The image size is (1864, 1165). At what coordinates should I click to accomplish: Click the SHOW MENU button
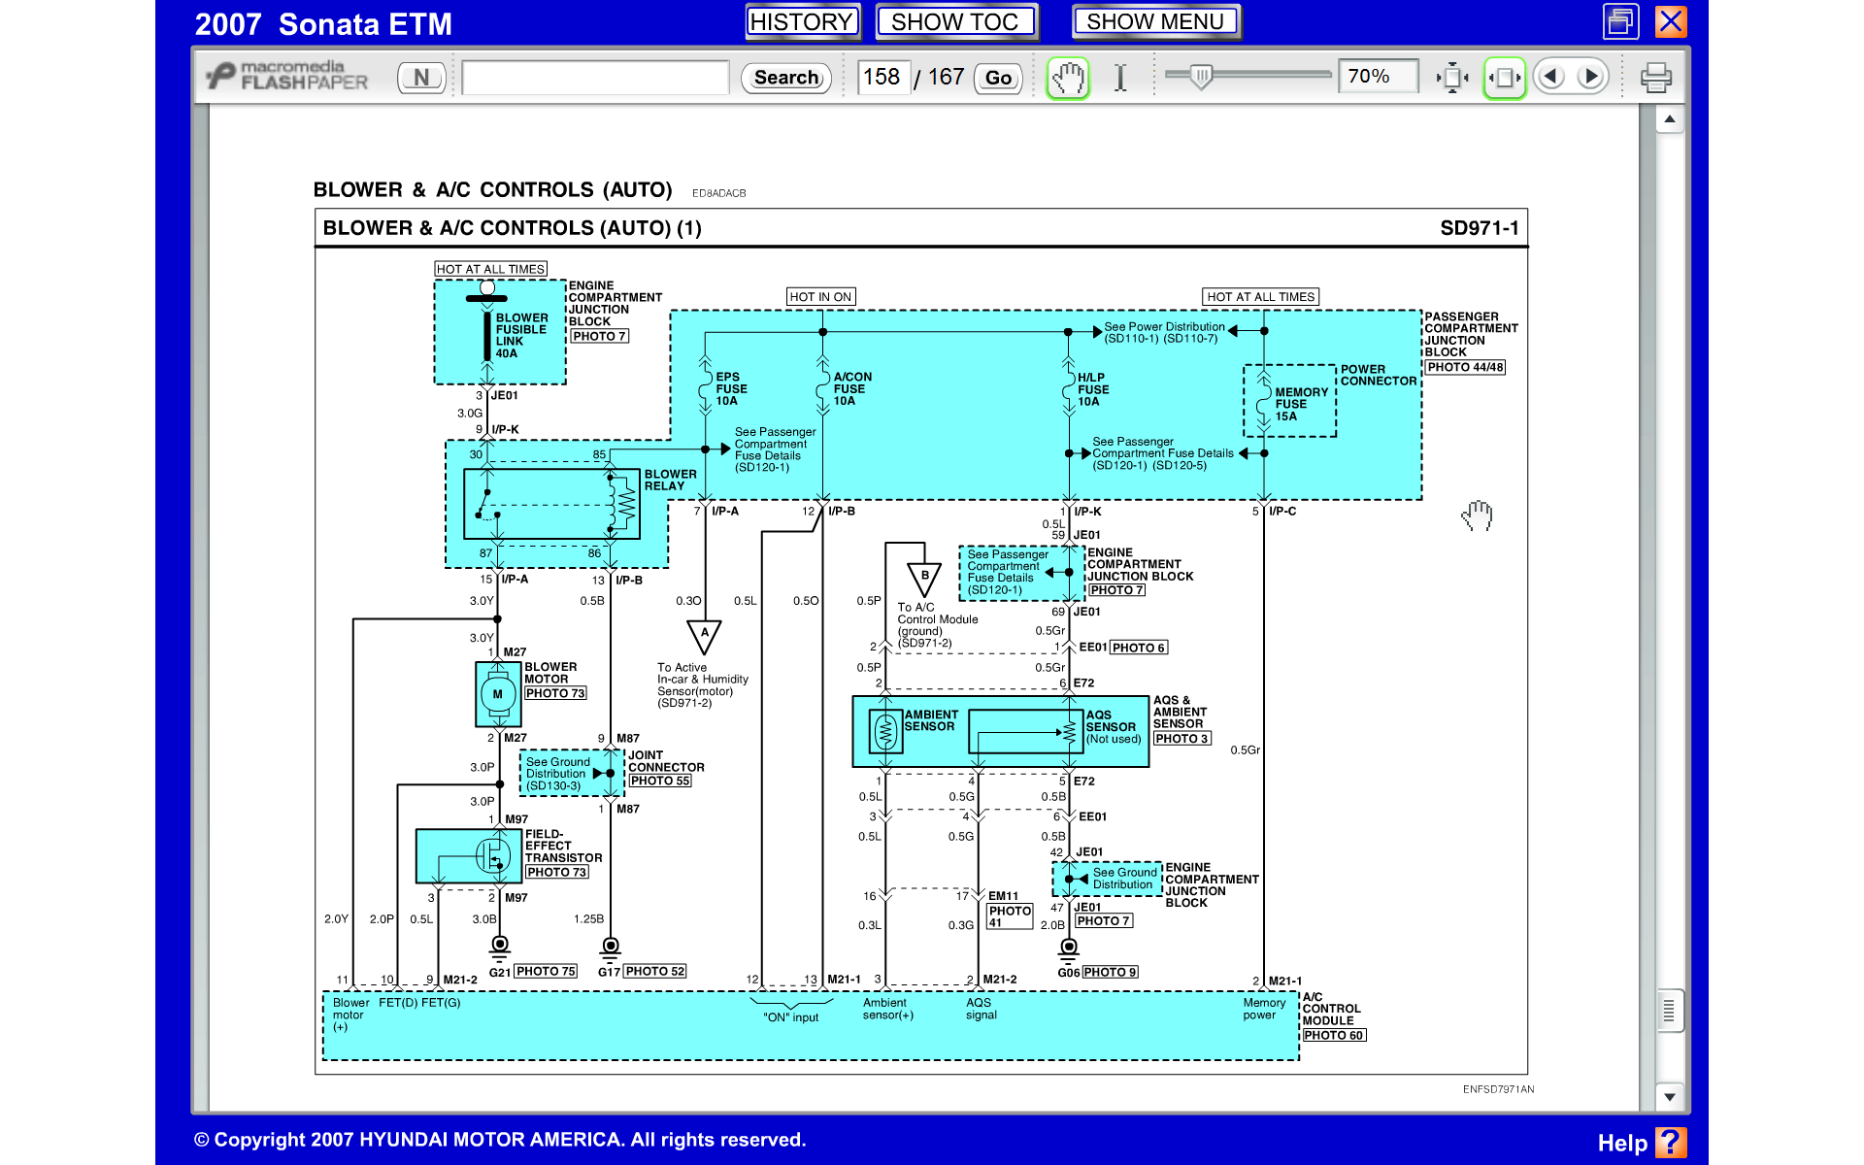click(x=1155, y=21)
